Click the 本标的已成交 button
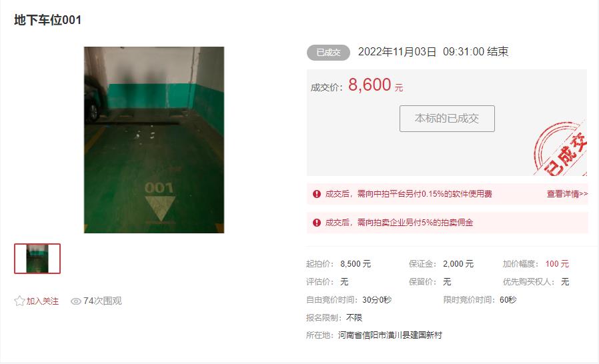This screenshot has height=364, width=599. point(447,119)
